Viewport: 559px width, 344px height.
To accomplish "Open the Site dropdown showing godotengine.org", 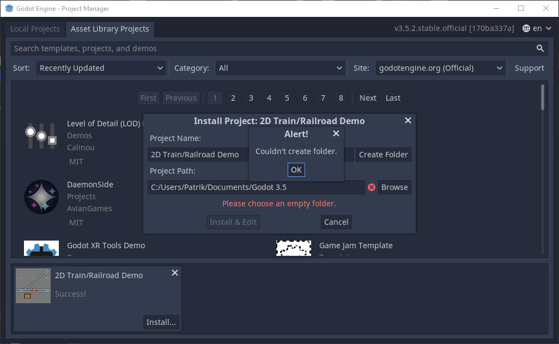I will (x=440, y=68).
